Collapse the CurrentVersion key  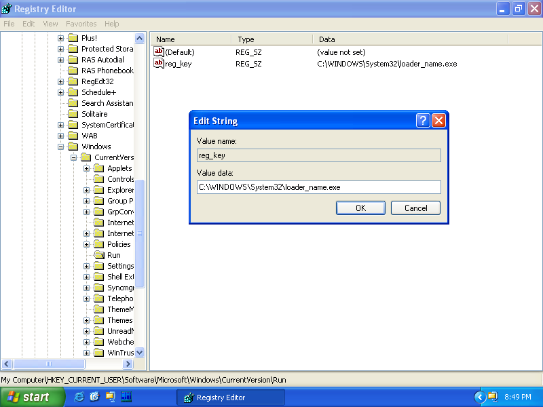pyautogui.click(x=73, y=157)
